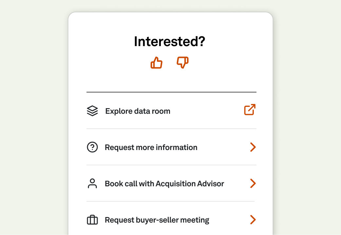Click the question mark icon next to Request more information
Screen dimensions: 341x235
click(92, 147)
